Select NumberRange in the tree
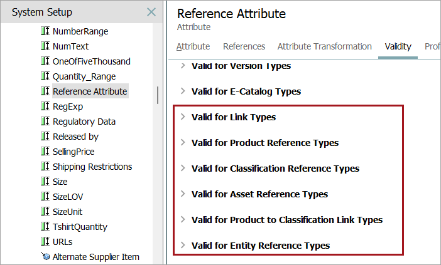The height and width of the screenshot is (265, 441). (x=80, y=31)
